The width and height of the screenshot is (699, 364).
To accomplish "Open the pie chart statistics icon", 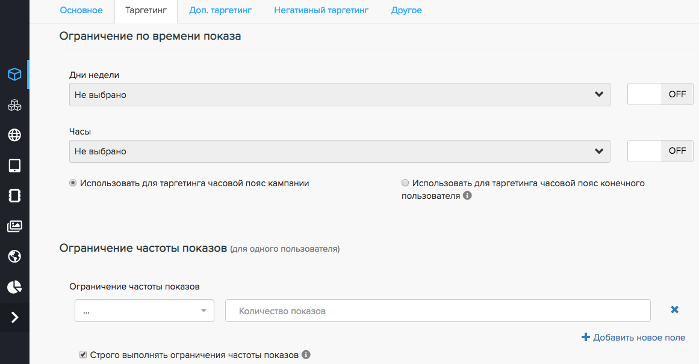I will click(x=14, y=287).
